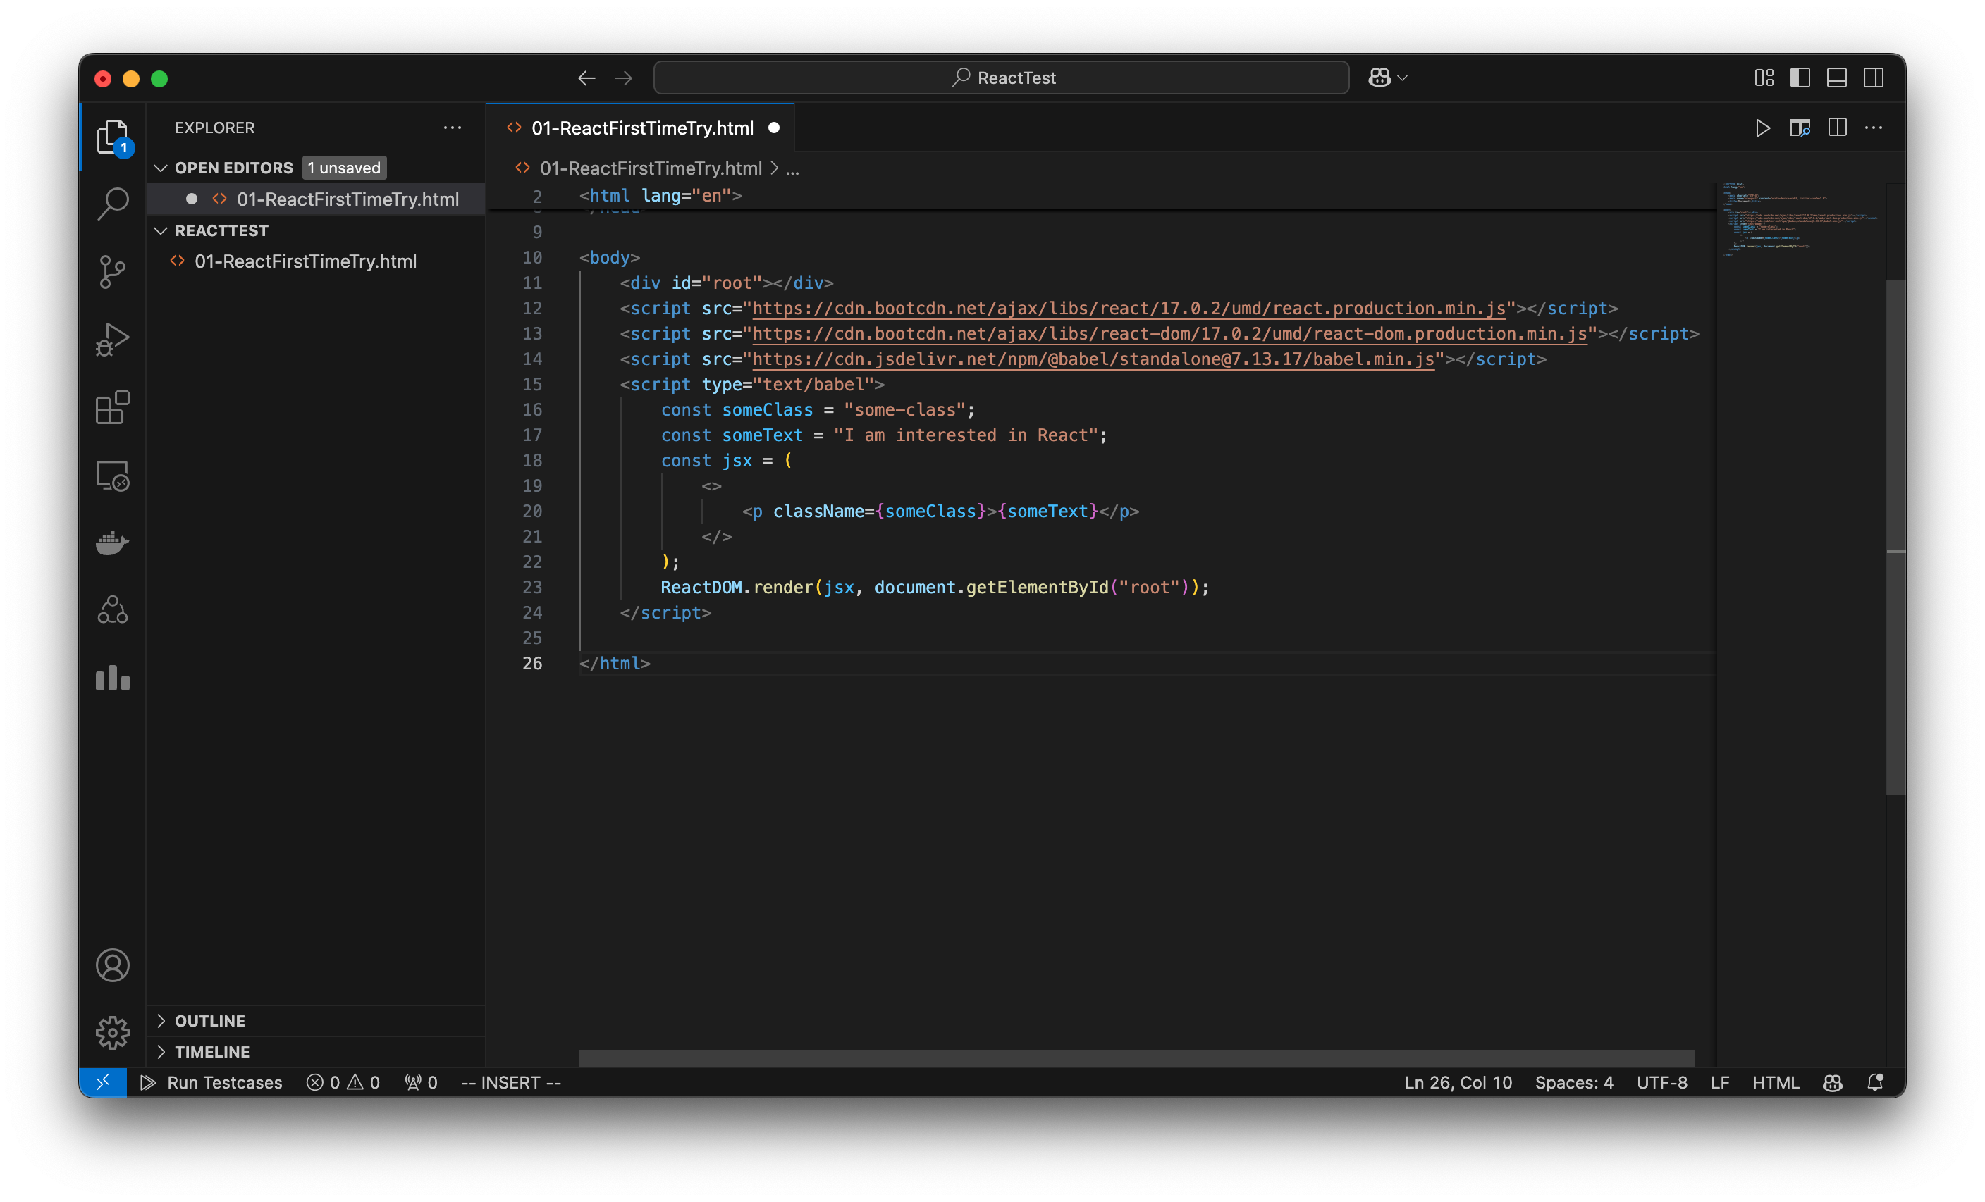Select the Source Control icon

112,272
